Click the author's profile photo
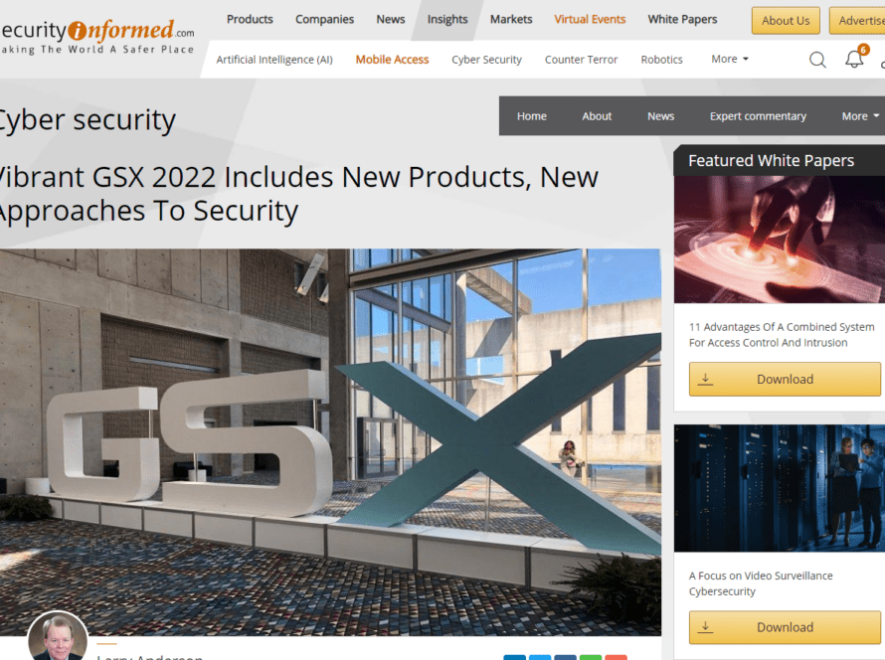 coord(58,636)
